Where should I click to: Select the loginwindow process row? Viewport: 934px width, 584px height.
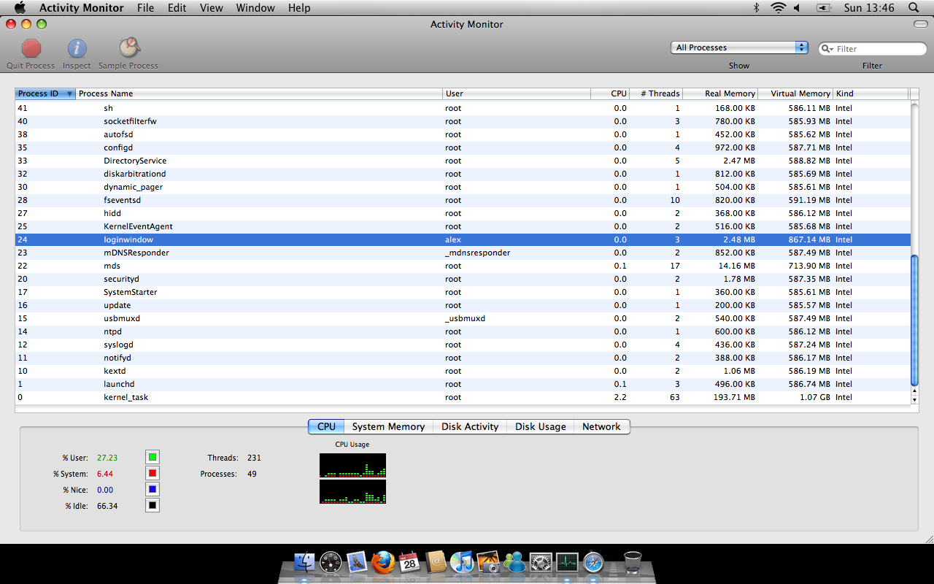click(x=463, y=239)
